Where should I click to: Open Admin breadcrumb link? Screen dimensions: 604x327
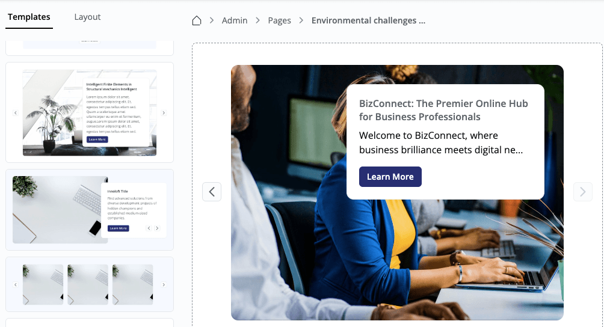pos(235,20)
